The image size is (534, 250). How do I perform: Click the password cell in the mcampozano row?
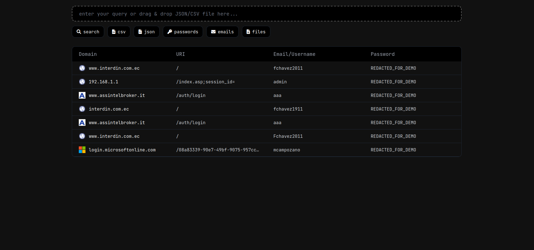click(393, 150)
